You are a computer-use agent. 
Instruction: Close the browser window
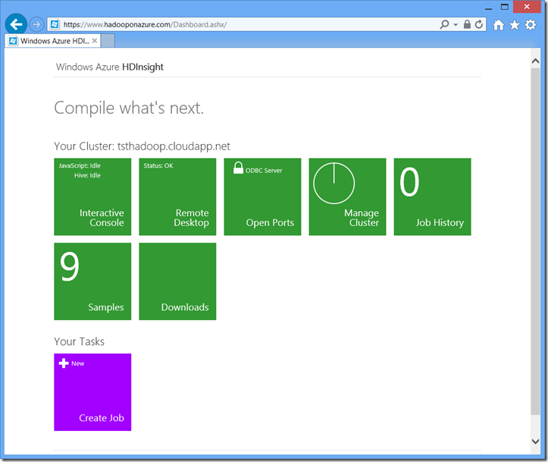[x=527, y=7]
